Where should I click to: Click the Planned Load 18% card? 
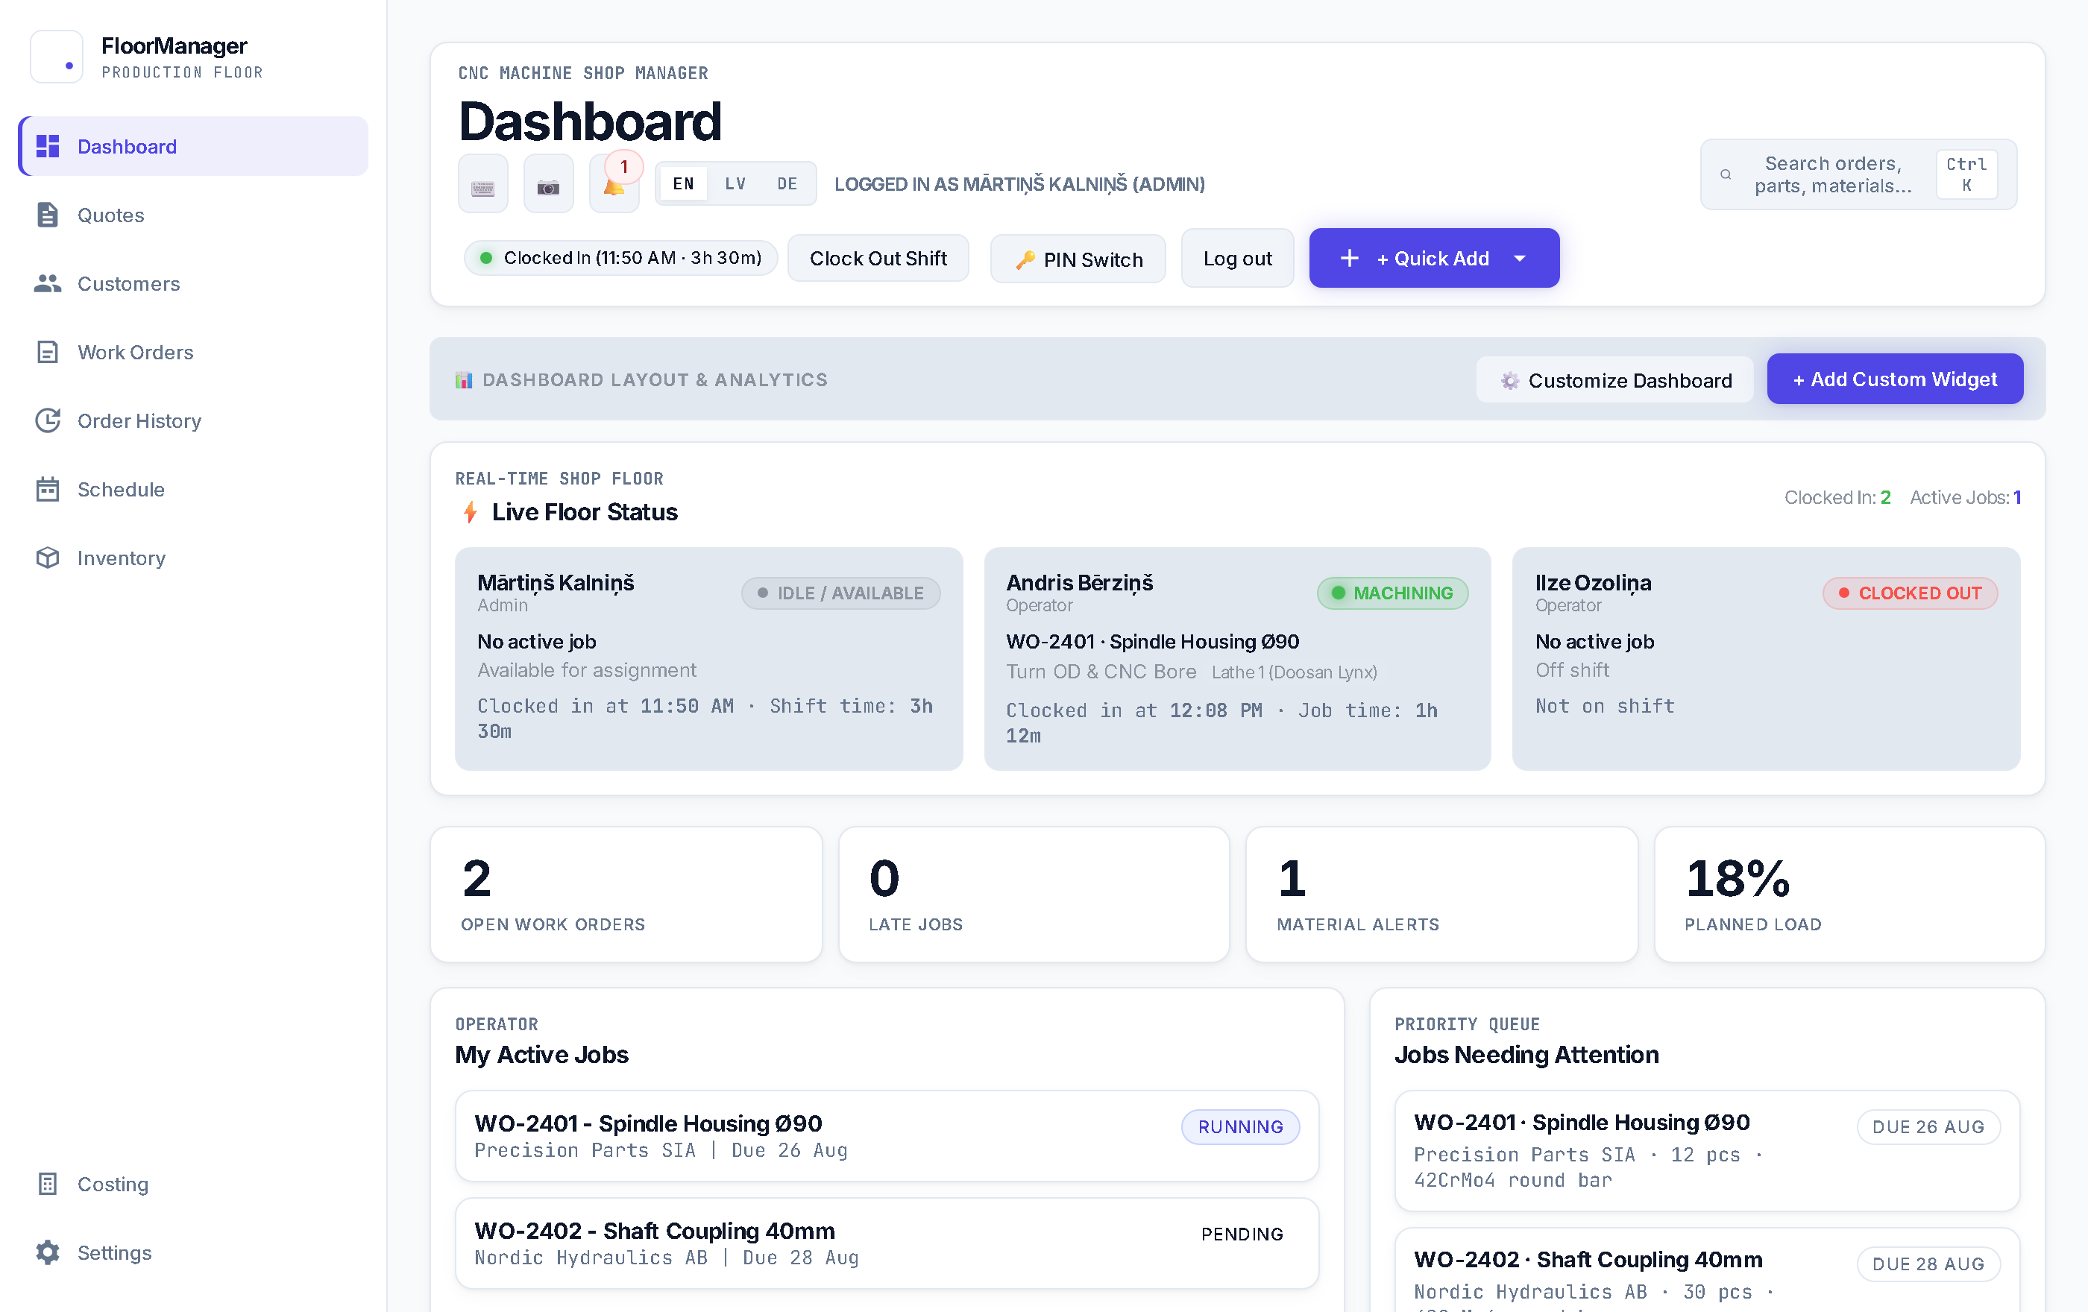pyautogui.click(x=1849, y=895)
